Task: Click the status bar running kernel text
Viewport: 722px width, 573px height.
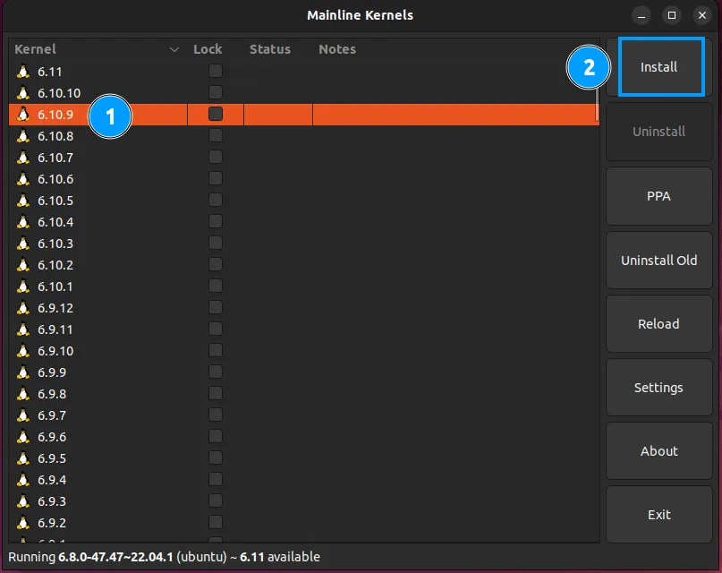Action: point(164,557)
